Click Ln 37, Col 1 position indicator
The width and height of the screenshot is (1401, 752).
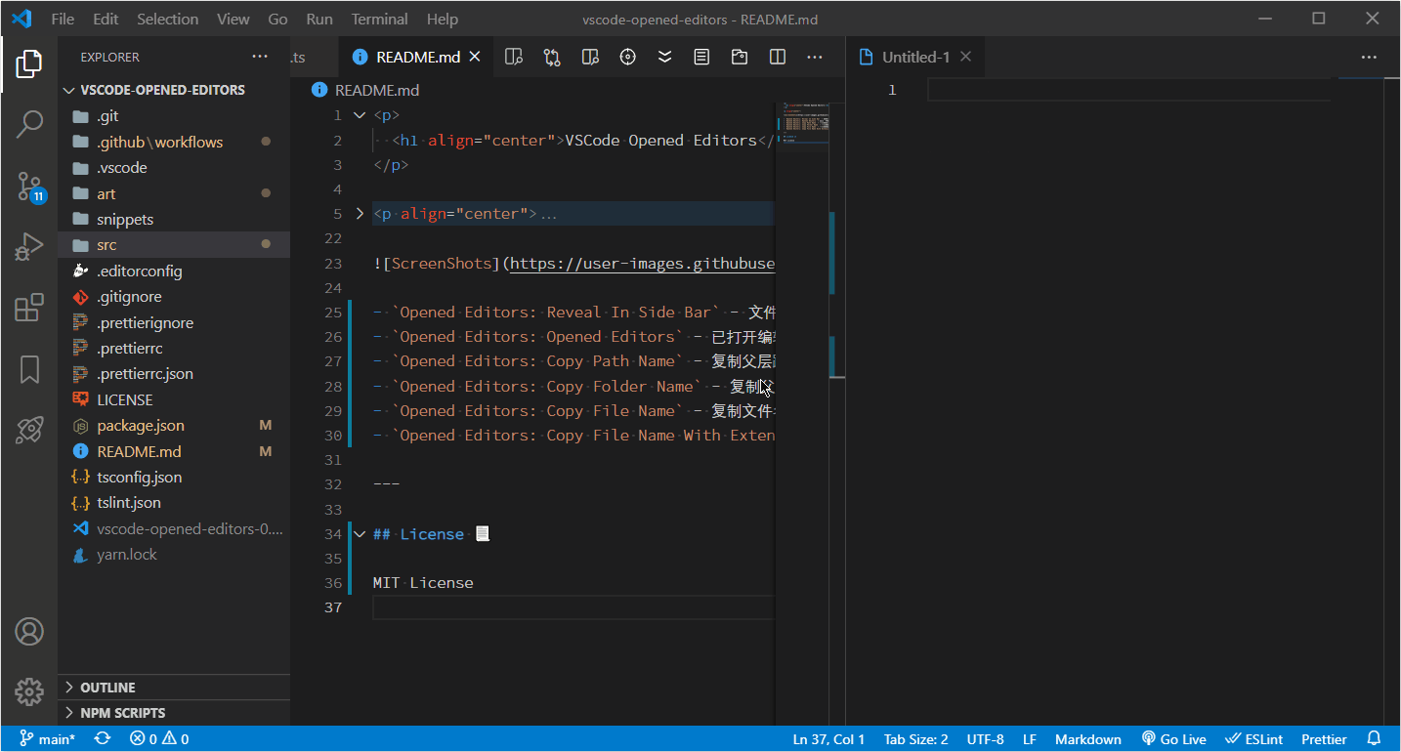pos(828,739)
